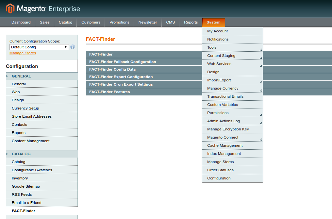Select Cache Management from System menu
The height and width of the screenshot is (219, 332).
click(x=225, y=145)
